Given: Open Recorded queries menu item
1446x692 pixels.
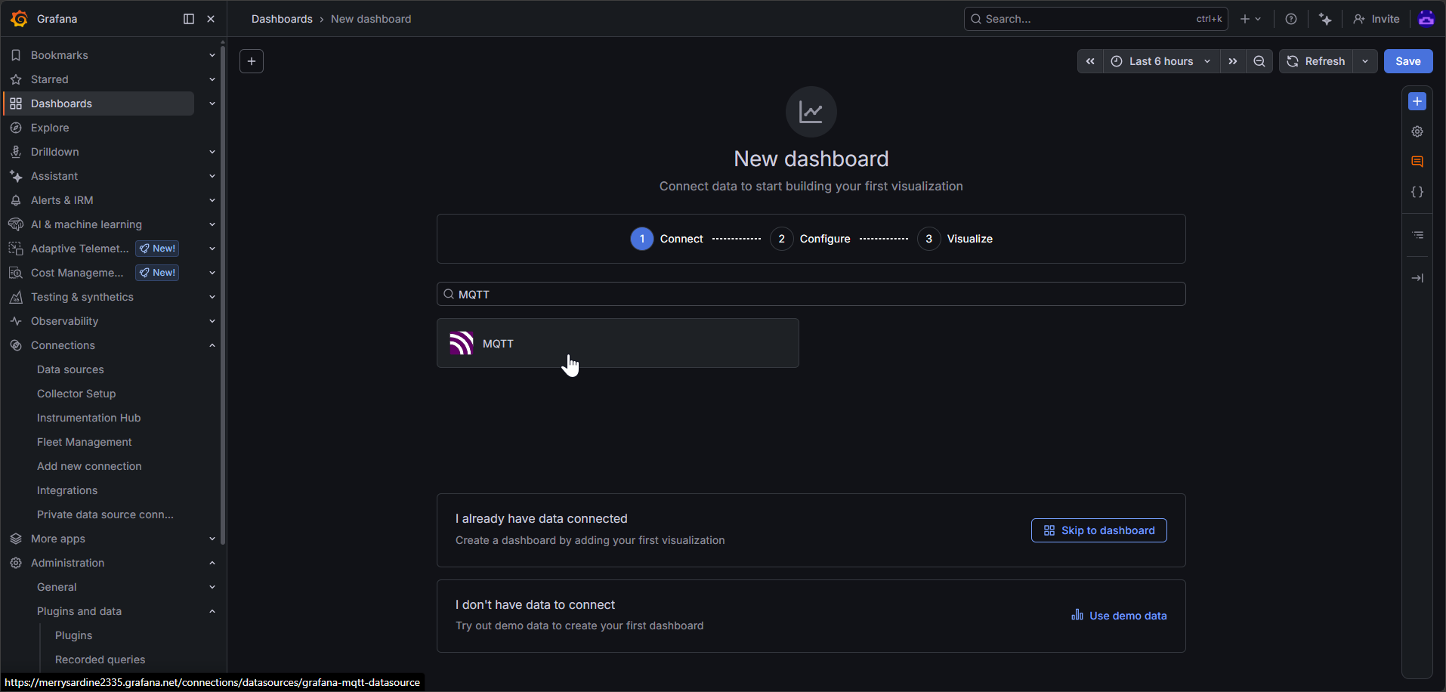Looking at the screenshot, I should pyautogui.click(x=100, y=660).
